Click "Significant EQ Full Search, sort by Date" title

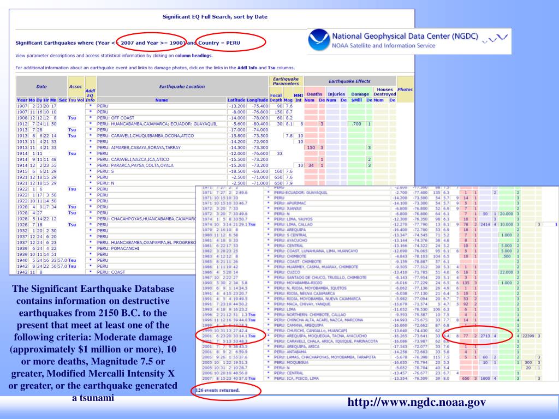click(x=215, y=17)
